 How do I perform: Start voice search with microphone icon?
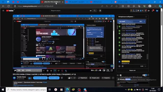[100, 11]
